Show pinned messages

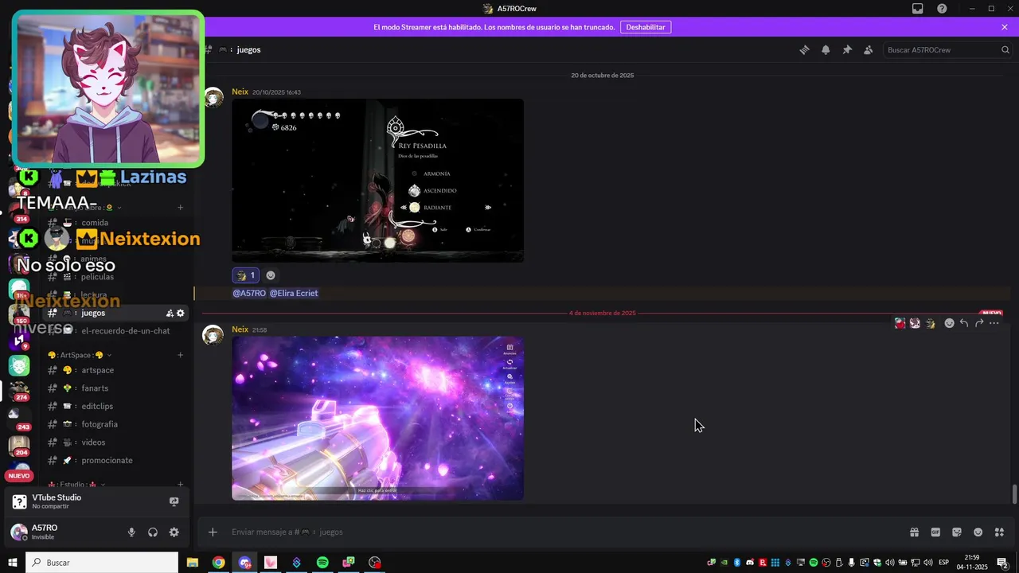tap(847, 49)
